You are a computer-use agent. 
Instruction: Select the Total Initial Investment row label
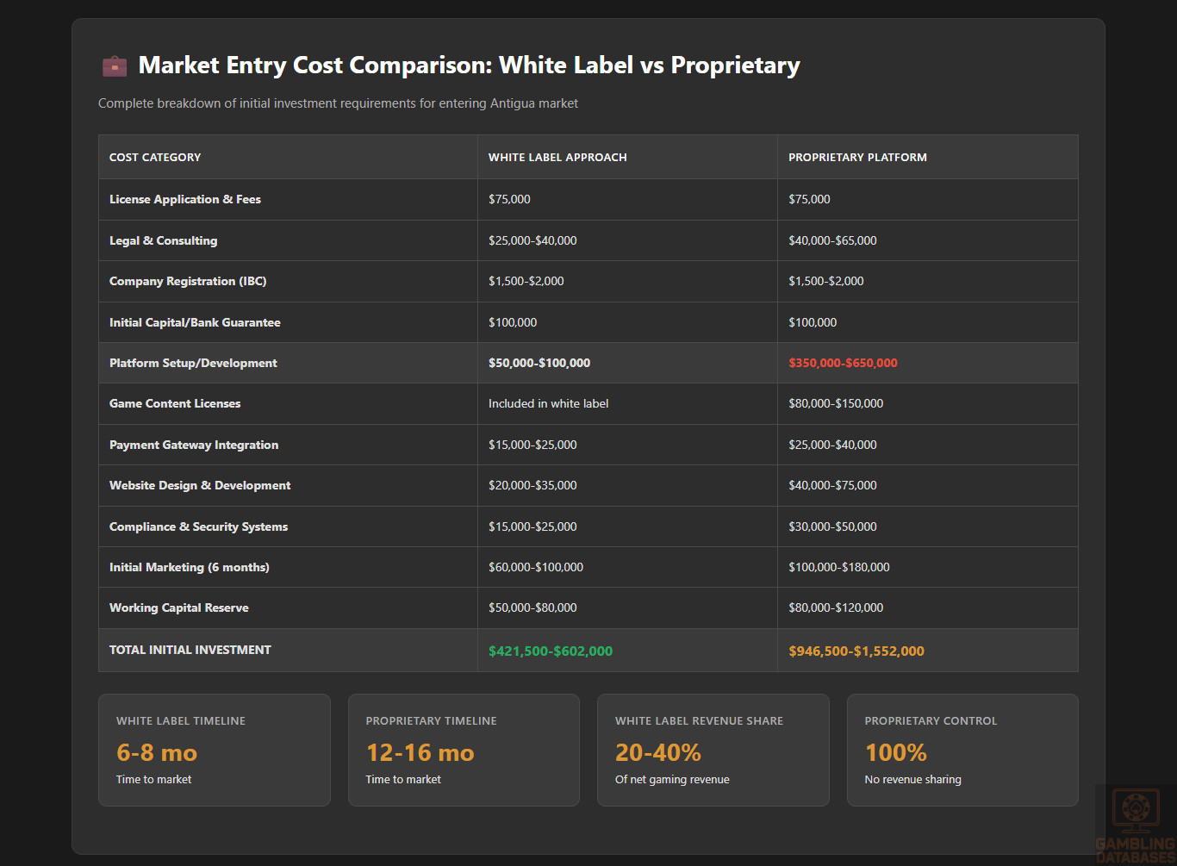click(190, 650)
